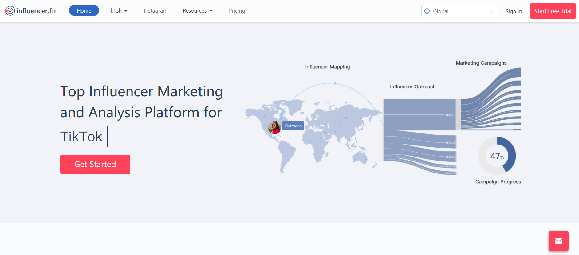Viewport: 579px width, 255px height.
Task: Open the Instagram nav item
Action: point(156,11)
